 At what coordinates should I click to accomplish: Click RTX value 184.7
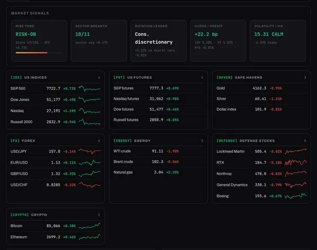pos(260,163)
